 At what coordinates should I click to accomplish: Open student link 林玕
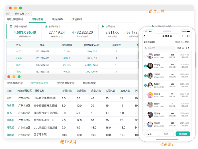(x=19, y=51)
